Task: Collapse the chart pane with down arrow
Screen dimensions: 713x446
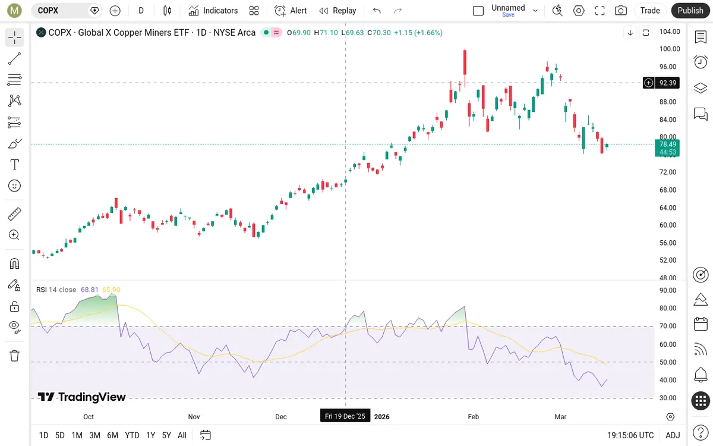Action: 630,33
